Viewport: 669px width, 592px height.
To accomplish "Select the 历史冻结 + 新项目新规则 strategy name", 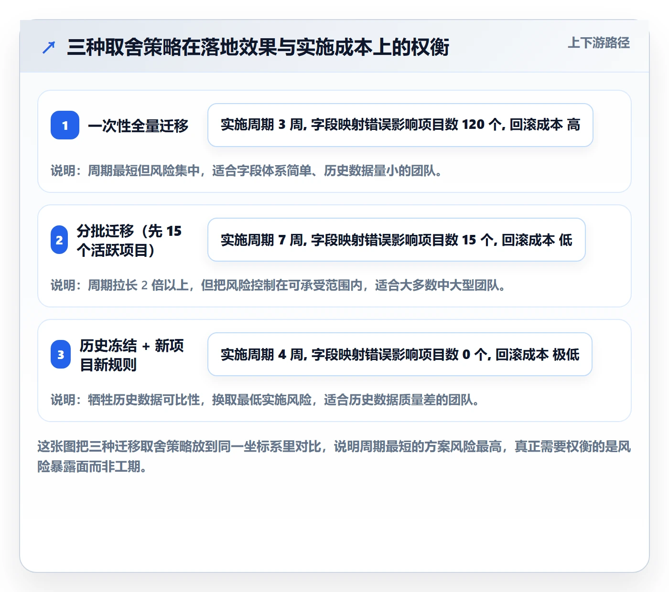I will [x=132, y=355].
